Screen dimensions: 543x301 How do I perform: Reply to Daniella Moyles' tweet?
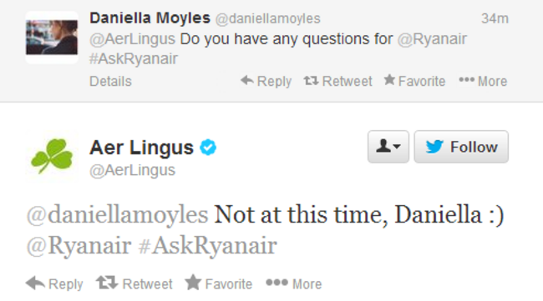coord(266,81)
